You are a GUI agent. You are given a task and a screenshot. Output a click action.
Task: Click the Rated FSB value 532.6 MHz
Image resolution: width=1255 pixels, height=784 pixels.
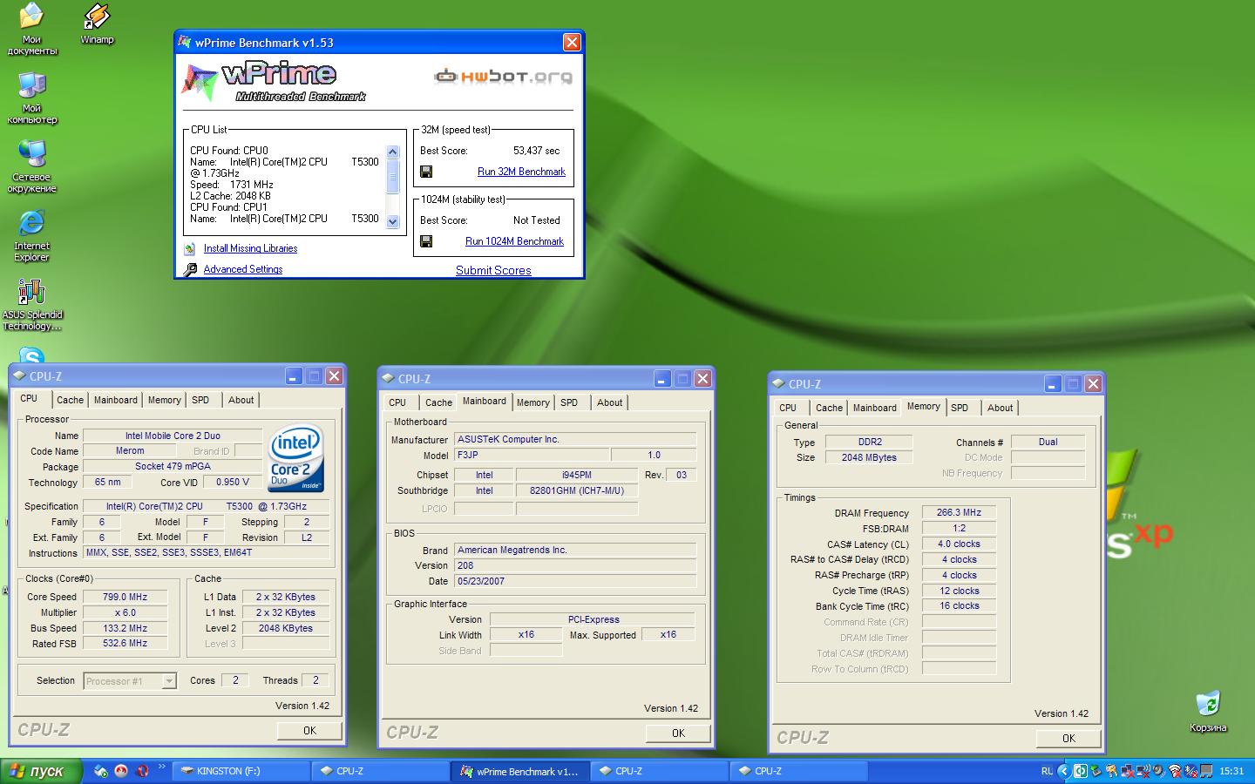pos(126,643)
